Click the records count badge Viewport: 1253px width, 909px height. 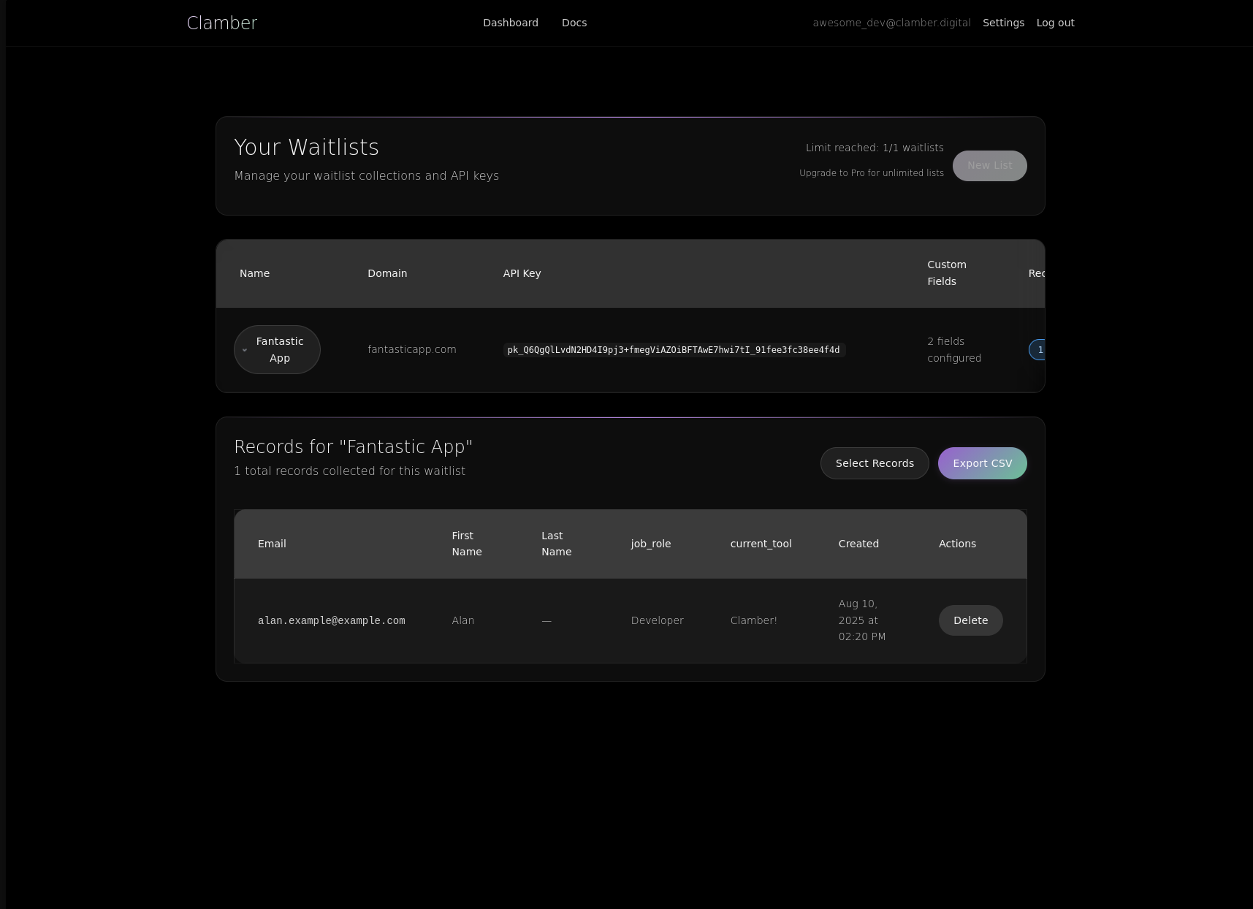1037,350
